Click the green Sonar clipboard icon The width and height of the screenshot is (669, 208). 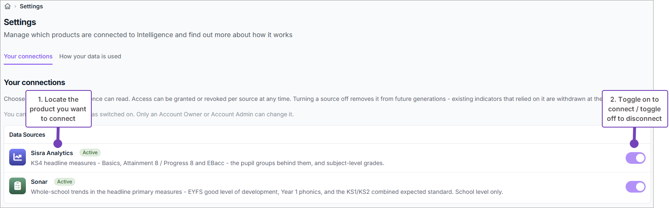pos(18,186)
